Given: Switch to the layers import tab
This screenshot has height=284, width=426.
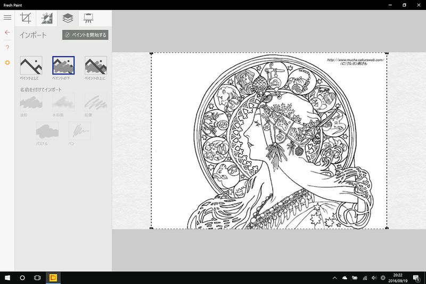Looking at the screenshot, I should coord(68,18).
